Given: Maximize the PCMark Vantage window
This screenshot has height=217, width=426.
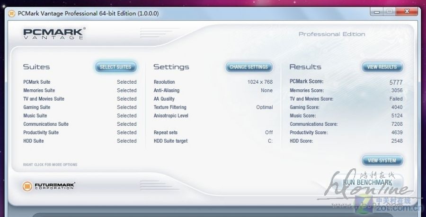Looking at the screenshot, I should tap(390, 12).
